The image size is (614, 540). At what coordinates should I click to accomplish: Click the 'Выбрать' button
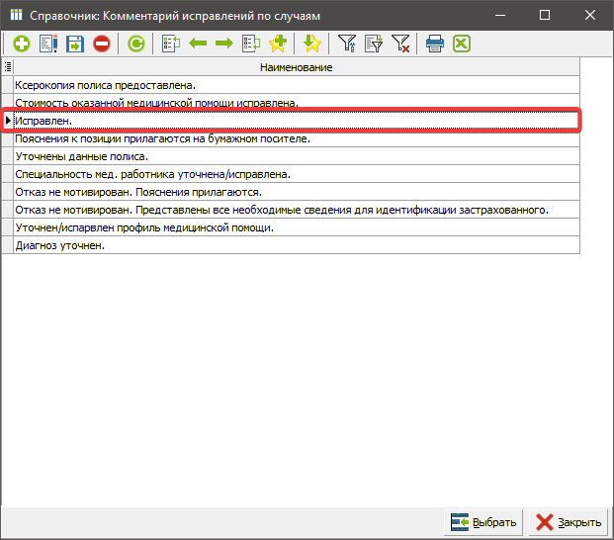[483, 522]
